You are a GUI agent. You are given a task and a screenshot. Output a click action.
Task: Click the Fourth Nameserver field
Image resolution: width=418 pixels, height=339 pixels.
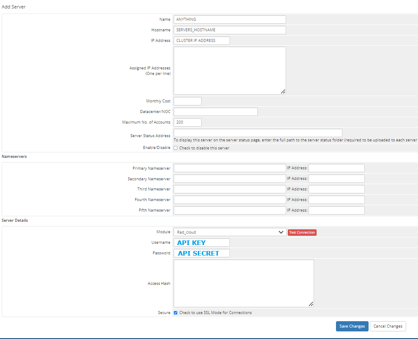[230, 200]
